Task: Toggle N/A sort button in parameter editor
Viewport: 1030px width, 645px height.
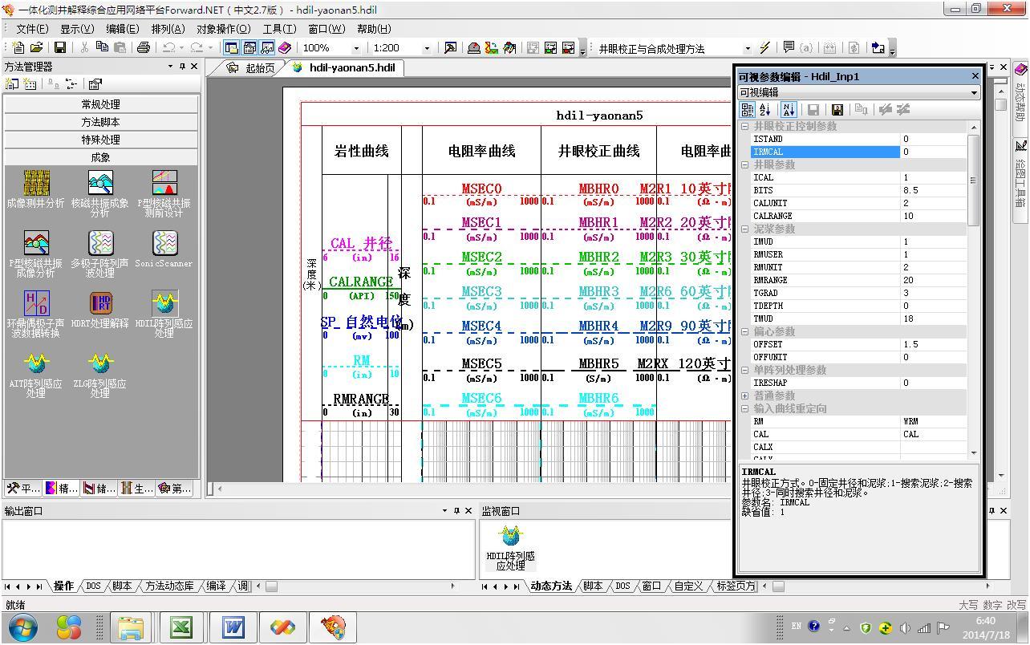Action: [788, 110]
